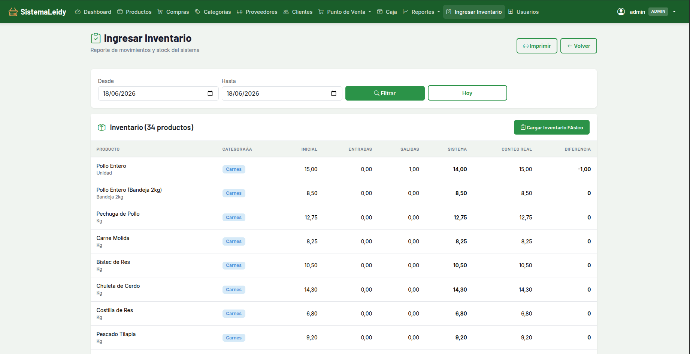Open the Dashboard menu item
Viewport: 690px width, 354px height.
pos(93,12)
